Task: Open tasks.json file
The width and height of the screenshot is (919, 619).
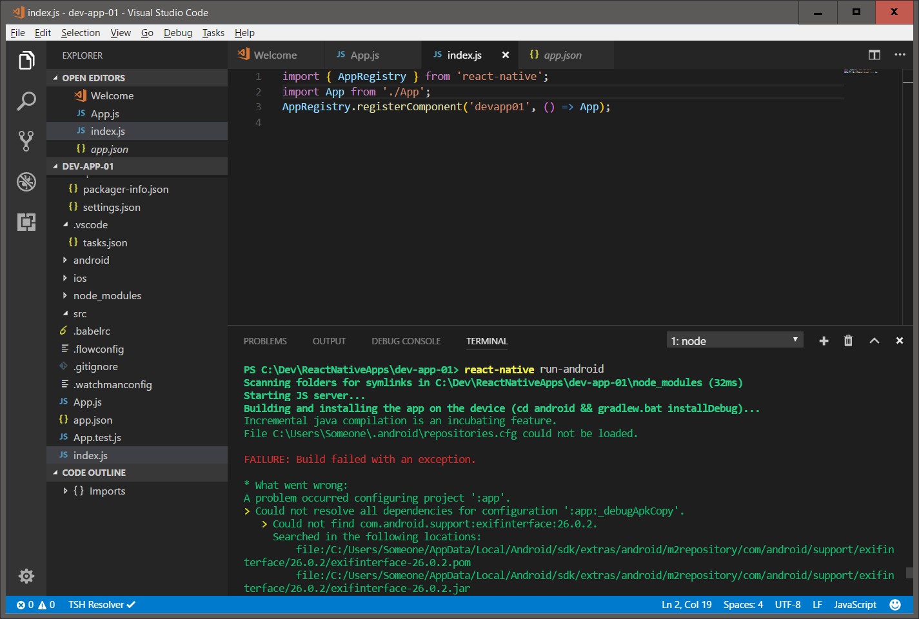Action: [137, 243]
